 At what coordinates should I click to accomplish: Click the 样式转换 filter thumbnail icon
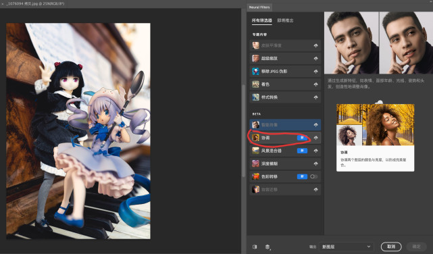click(255, 97)
